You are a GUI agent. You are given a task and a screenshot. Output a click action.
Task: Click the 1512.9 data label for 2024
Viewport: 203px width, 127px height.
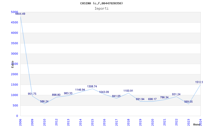point(199,82)
